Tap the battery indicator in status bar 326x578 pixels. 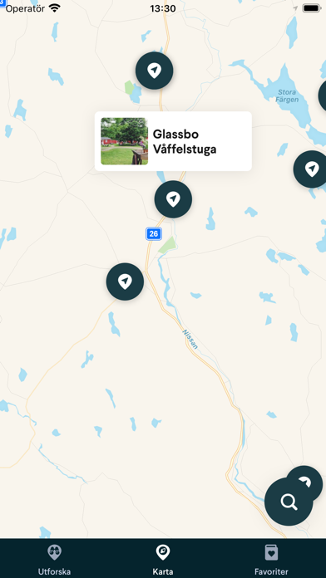tap(312, 8)
